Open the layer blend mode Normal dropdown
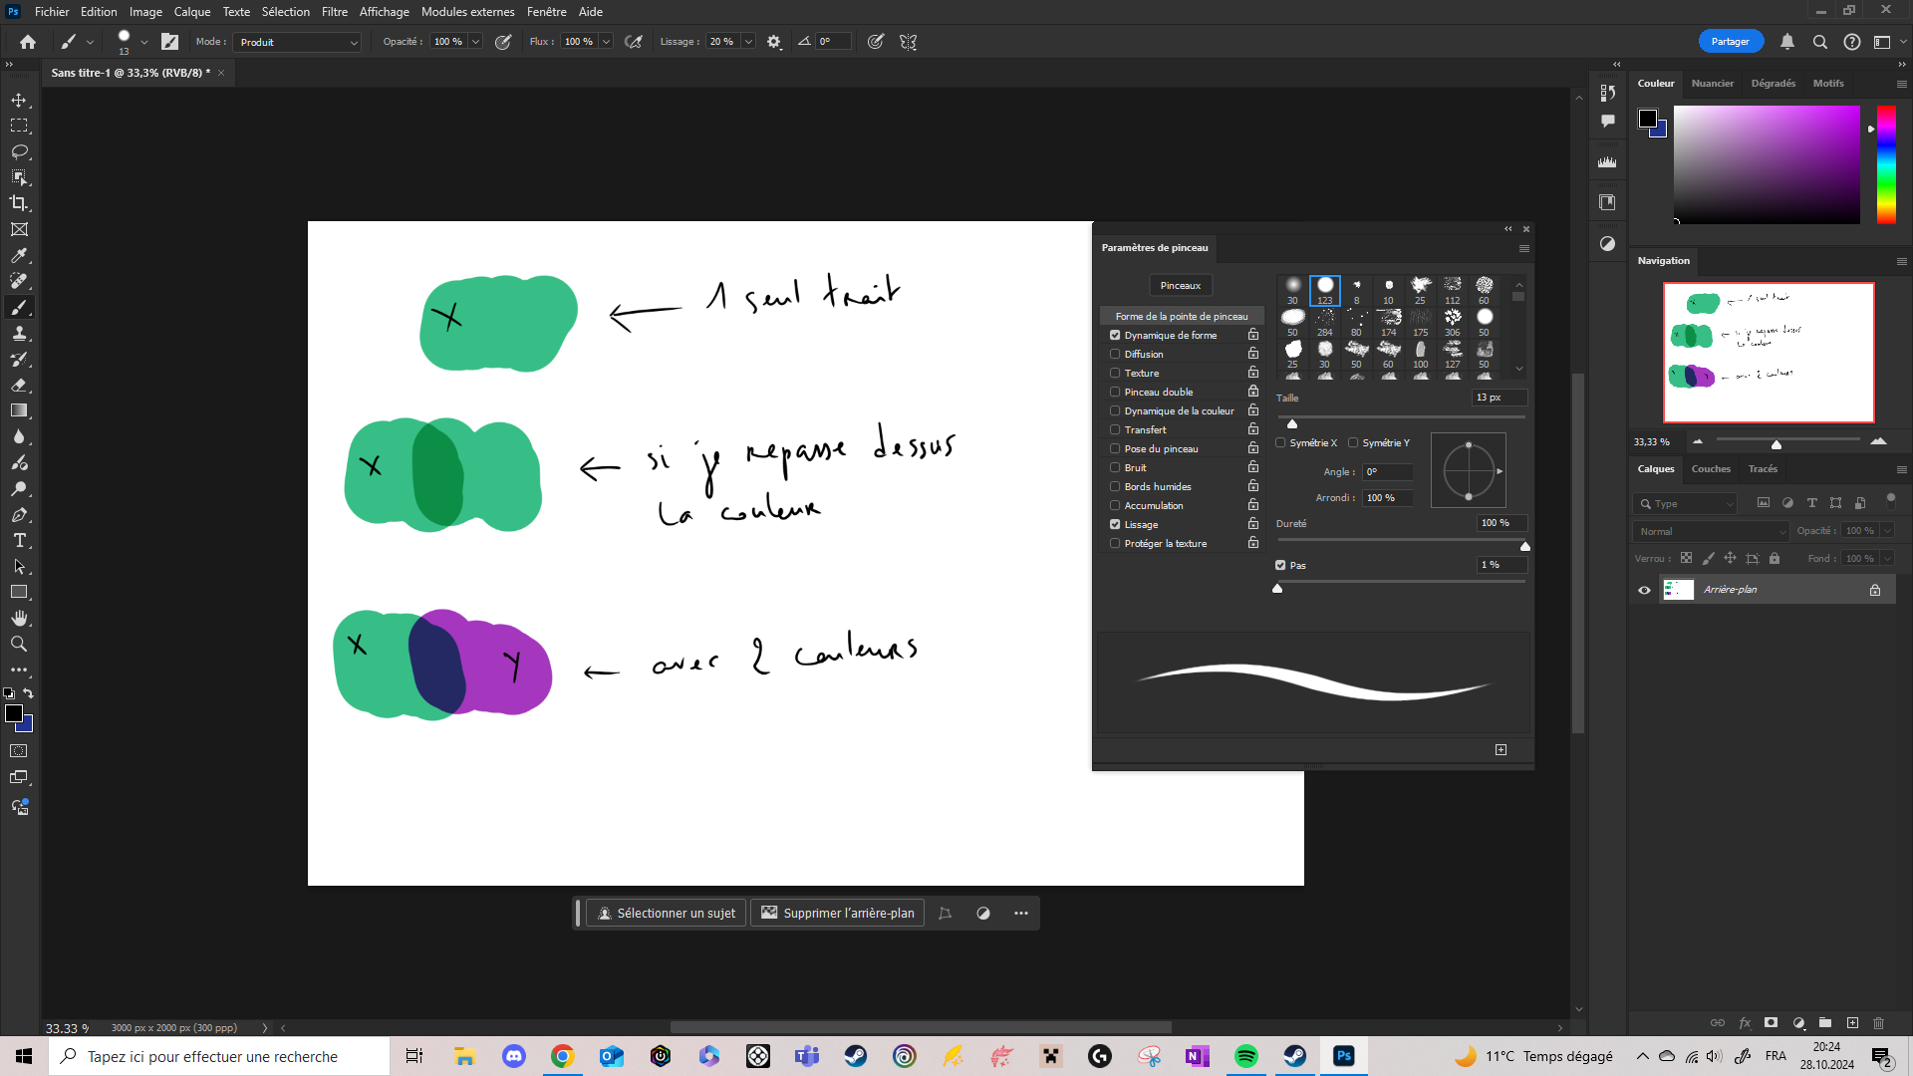 point(1711,531)
